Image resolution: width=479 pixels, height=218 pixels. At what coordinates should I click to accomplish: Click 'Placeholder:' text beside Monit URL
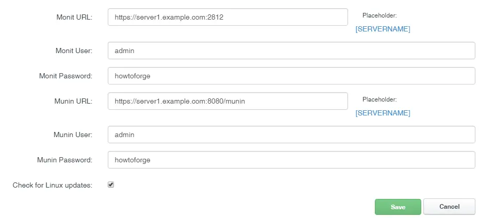[x=379, y=15]
